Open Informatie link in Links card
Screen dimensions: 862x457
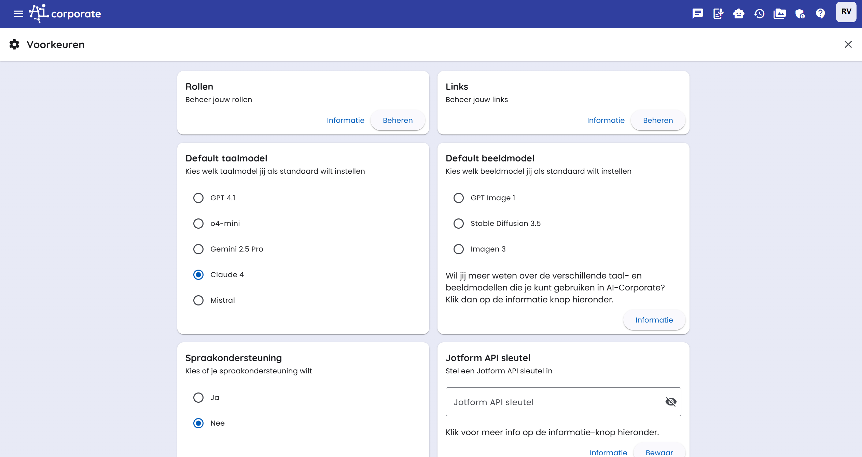pos(606,120)
